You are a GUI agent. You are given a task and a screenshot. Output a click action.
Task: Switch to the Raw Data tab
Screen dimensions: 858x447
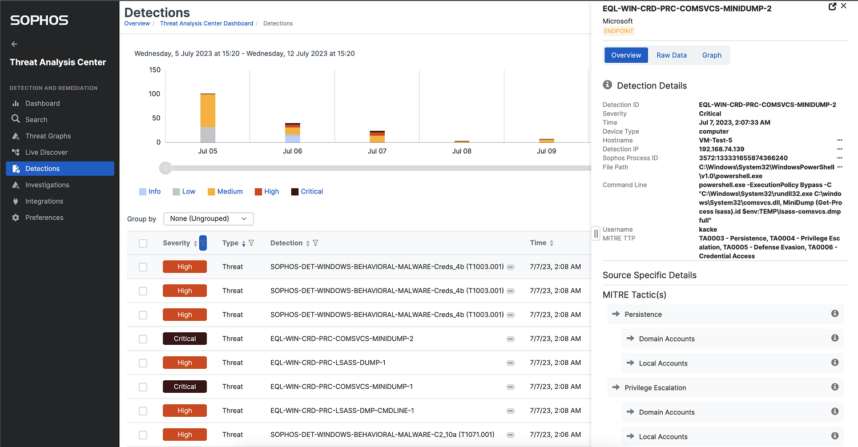(671, 55)
